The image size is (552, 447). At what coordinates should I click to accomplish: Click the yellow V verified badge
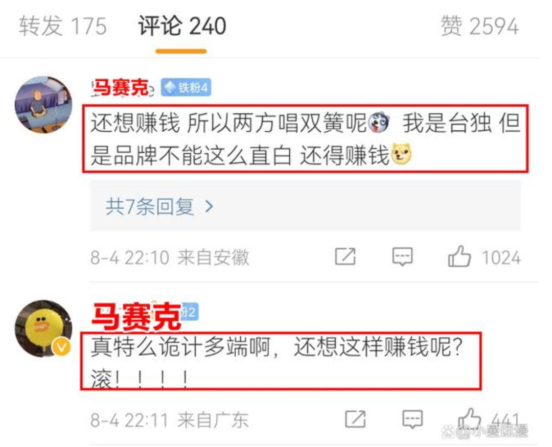(x=62, y=347)
